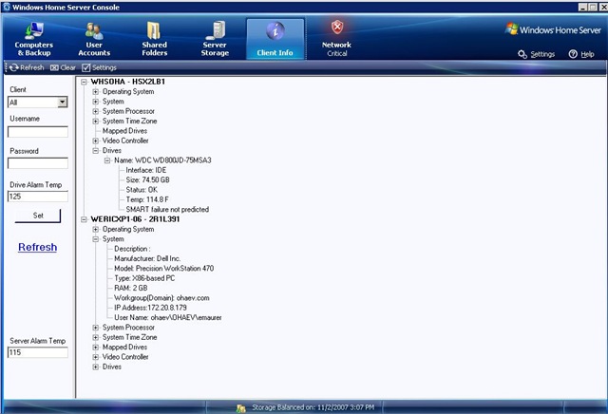Image resolution: width=608 pixels, height=414 pixels.
Task: Expand Operating System under WHSOHA
Action: click(x=95, y=92)
